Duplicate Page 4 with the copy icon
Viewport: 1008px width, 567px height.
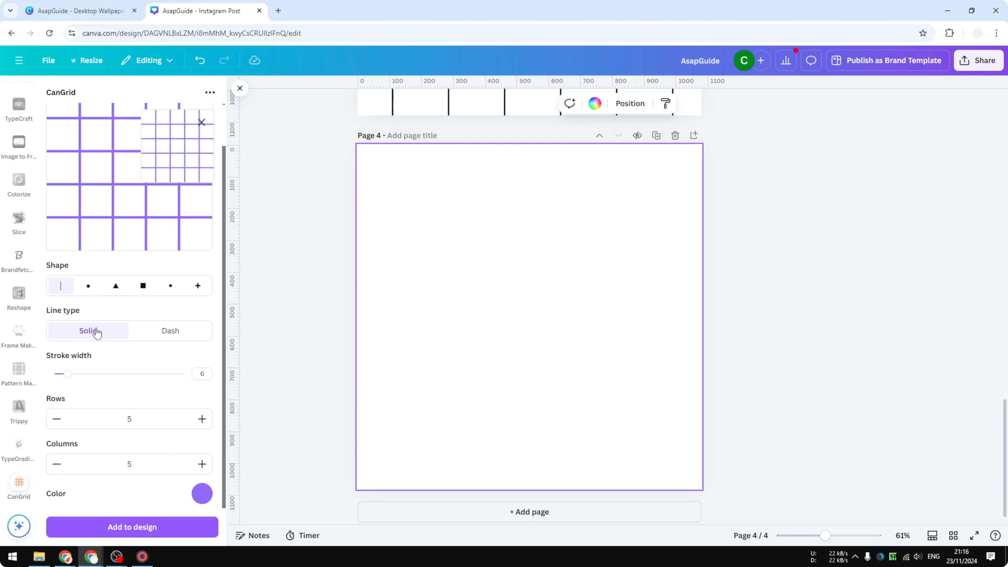click(657, 135)
